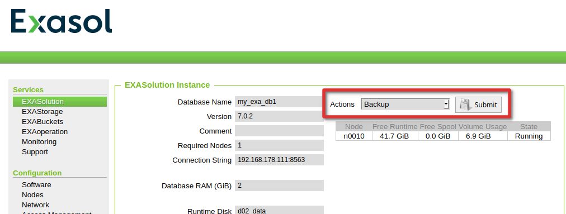566x214 pixels.
Task: Click the Submit button
Action: 478,104
